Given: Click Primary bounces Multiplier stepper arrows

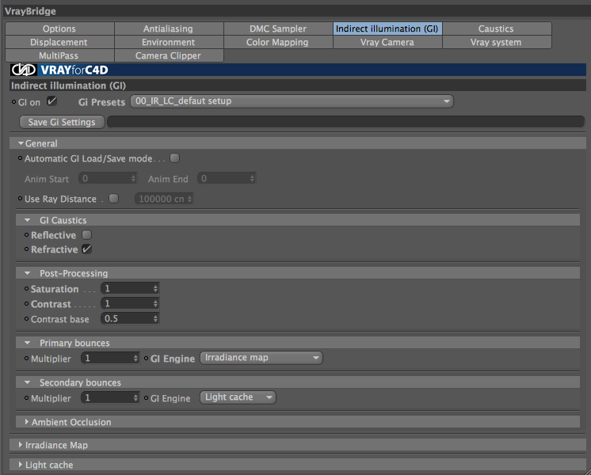Looking at the screenshot, I should tap(135, 358).
